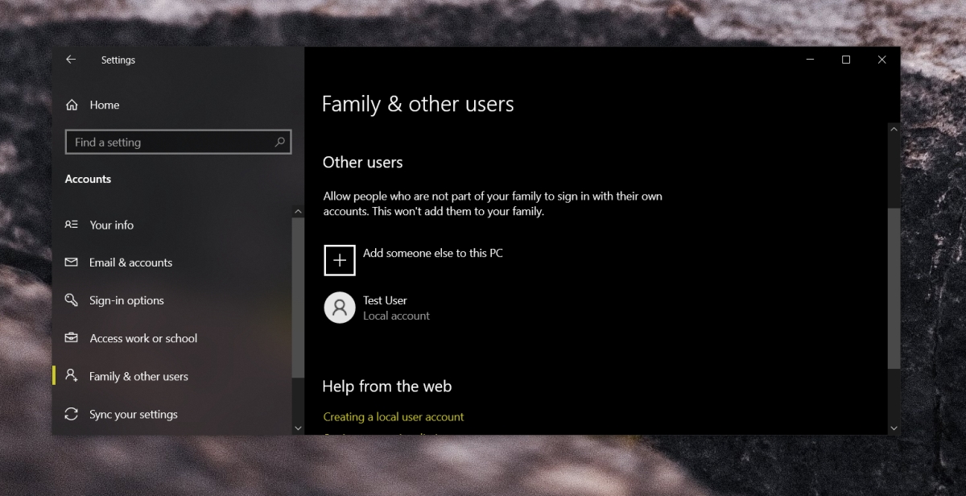The height and width of the screenshot is (496, 966).
Task: Click the sidebar scrollbar thumb
Action: click(298, 298)
